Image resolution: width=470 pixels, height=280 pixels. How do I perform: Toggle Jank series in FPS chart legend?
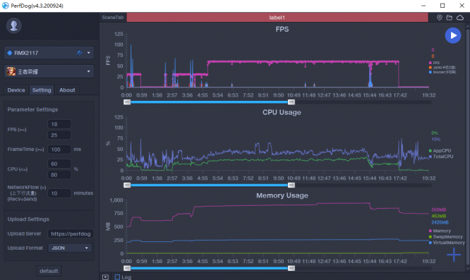pyautogui.click(x=442, y=68)
